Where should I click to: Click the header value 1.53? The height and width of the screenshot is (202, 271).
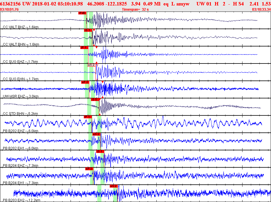click(266, 4)
